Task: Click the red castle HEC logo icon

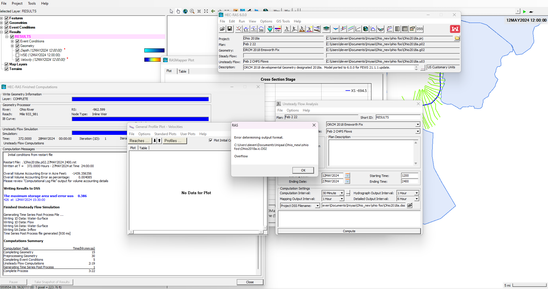Action: pyautogui.click(x=455, y=29)
